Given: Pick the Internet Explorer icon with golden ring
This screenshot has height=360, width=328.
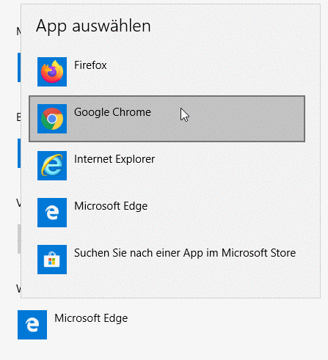Looking at the screenshot, I should pos(52,166).
